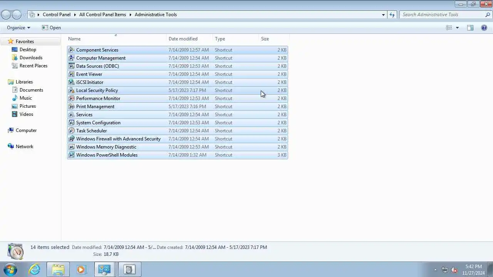Open Desktop in navigation pane
This screenshot has height=277, width=493.
pyautogui.click(x=28, y=50)
